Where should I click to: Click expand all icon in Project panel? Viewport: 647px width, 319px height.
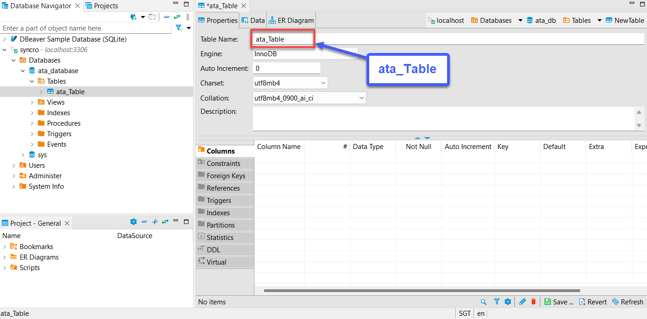[x=155, y=222]
